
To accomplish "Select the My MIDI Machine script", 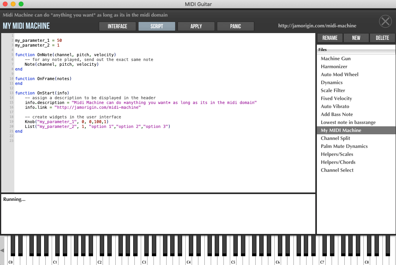I will tap(356, 130).
